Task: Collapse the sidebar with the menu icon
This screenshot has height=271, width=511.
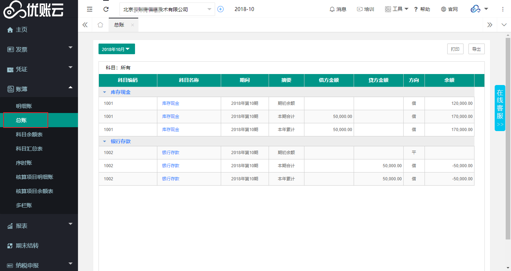Action: 90,9
